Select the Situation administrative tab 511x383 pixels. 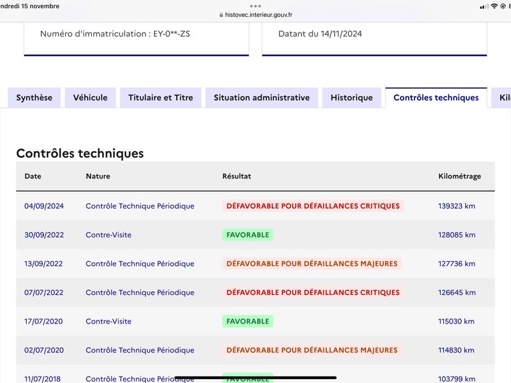262,98
